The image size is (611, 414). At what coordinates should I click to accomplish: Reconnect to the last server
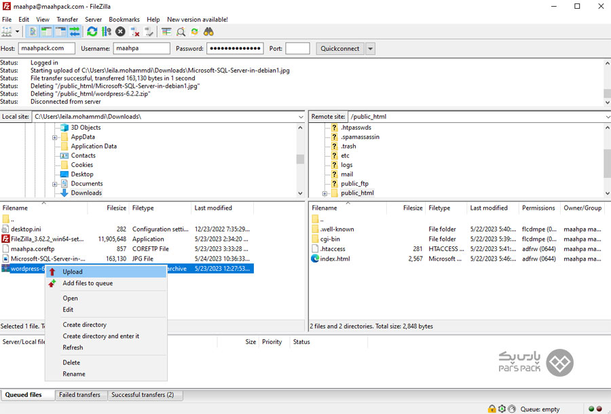tap(149, 32)
